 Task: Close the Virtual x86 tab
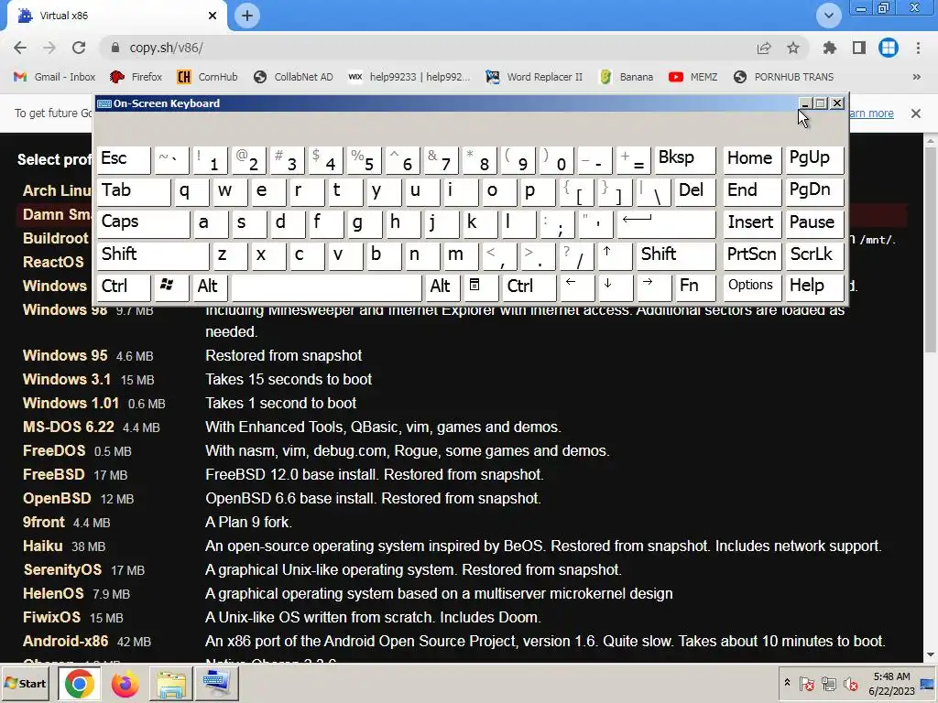coord(213,16)
